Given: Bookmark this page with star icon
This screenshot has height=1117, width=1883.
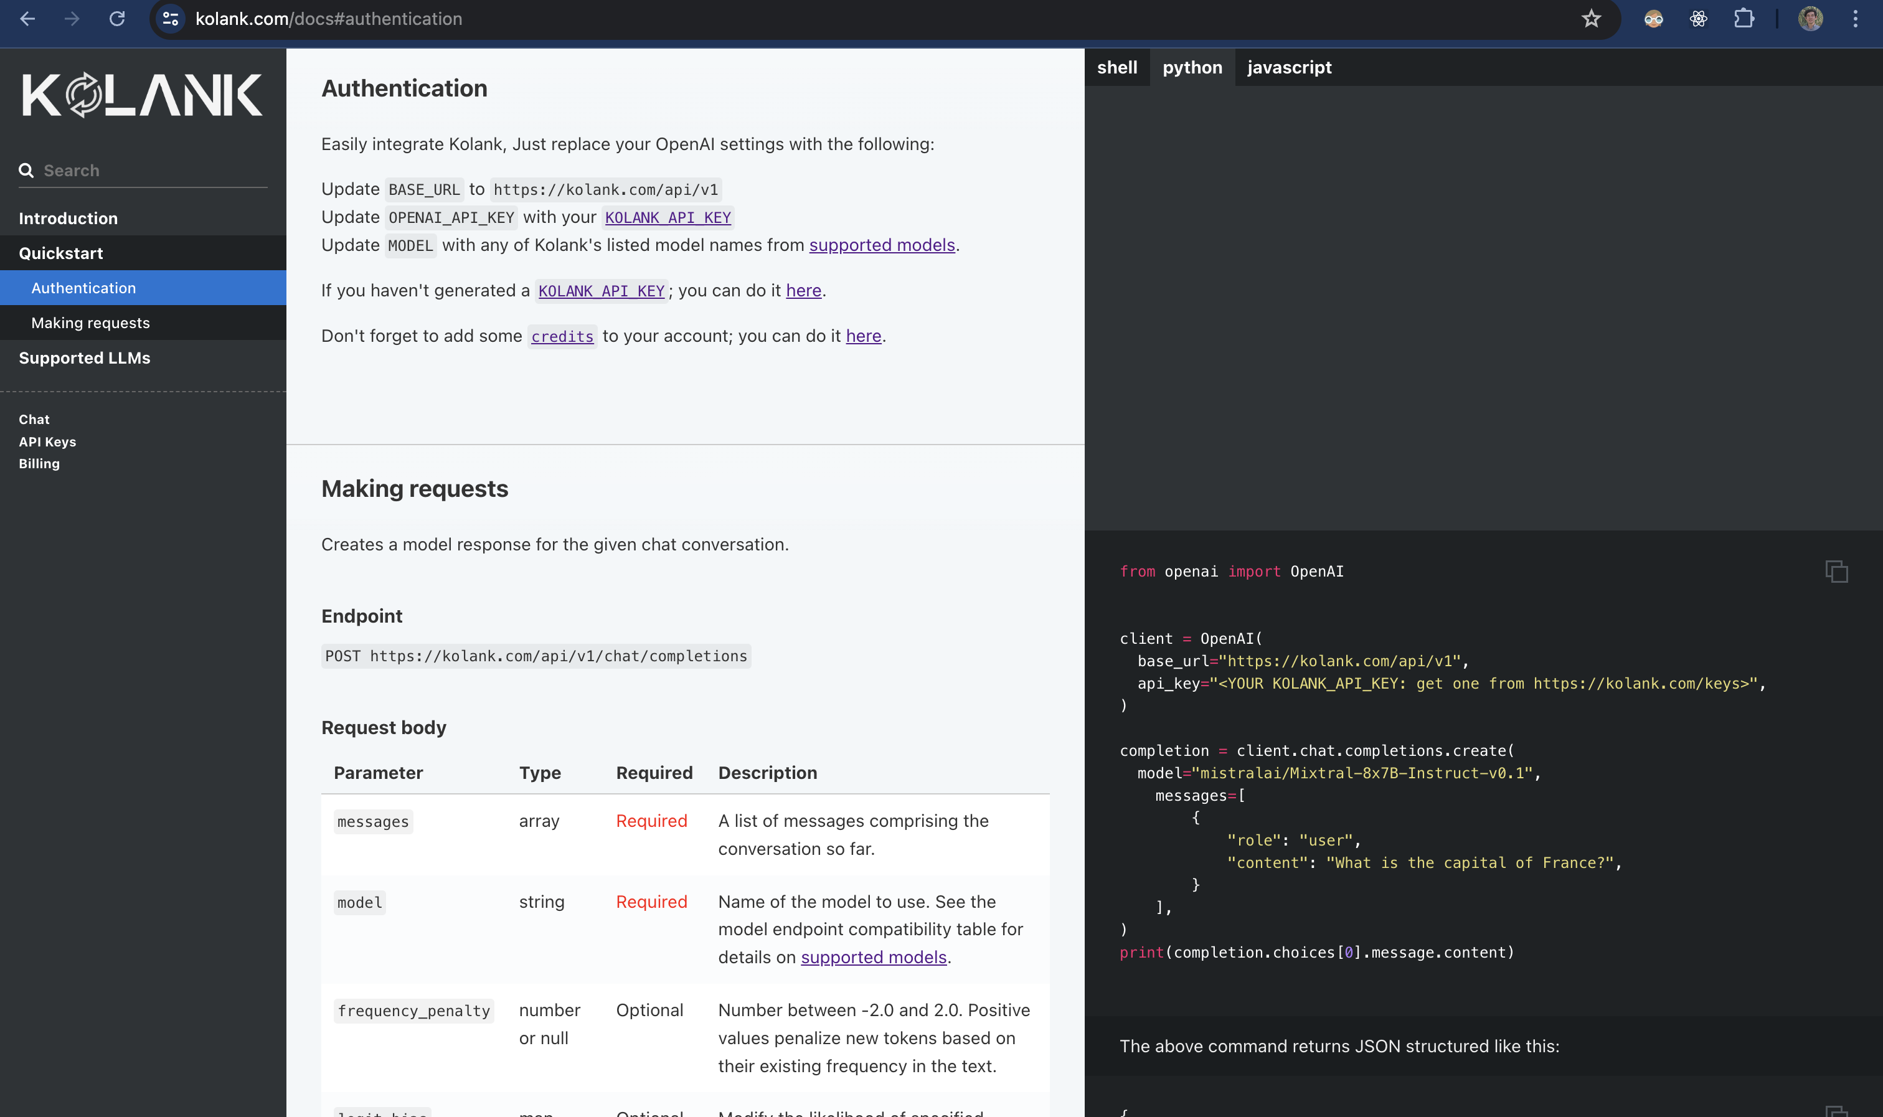Looking at the screenshot, I should click(x=1590, y=19).
